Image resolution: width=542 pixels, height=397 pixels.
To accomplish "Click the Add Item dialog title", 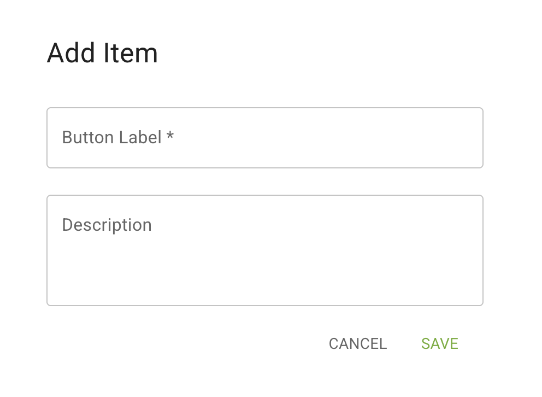I will 102,54.
